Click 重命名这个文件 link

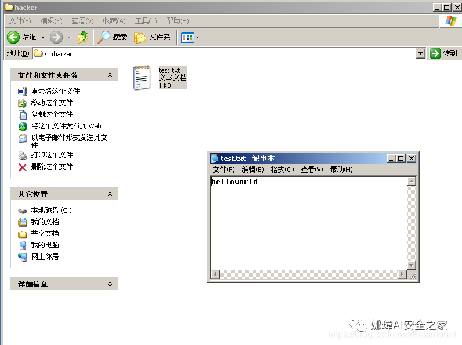[x=55, y=91]
